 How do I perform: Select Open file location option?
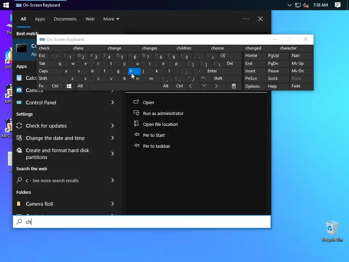pos(160,124)
